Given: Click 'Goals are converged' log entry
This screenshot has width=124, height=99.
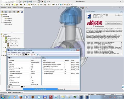Looking at the screenshot, I should pos(49,72).
